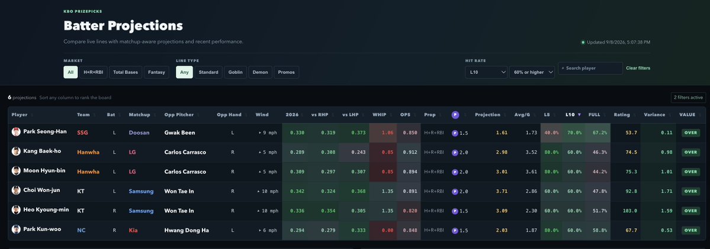This screenshot has height=249, width=710.
Task: Click Park Seong-Han's player avatar
Action: (17, 132)
